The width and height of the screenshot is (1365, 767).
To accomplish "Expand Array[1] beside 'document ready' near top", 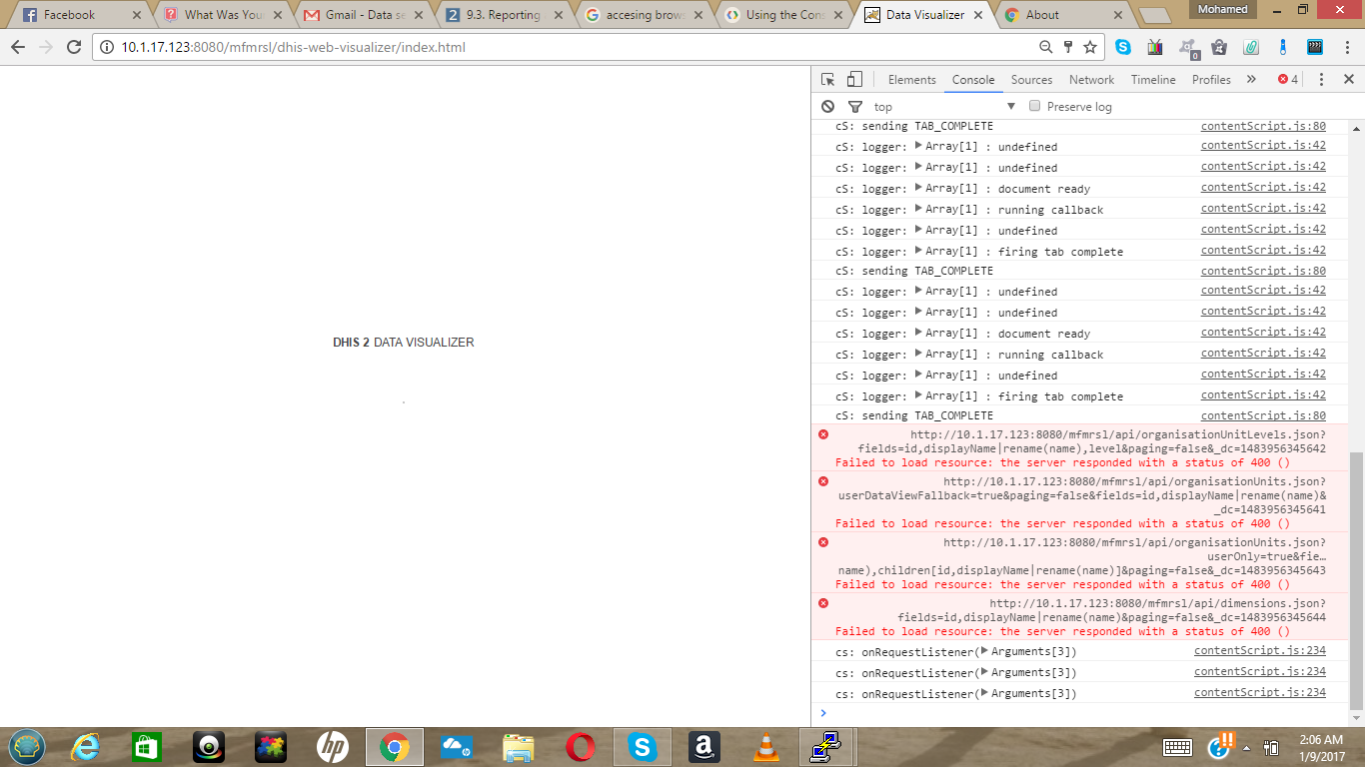I will tap(919, 188).
